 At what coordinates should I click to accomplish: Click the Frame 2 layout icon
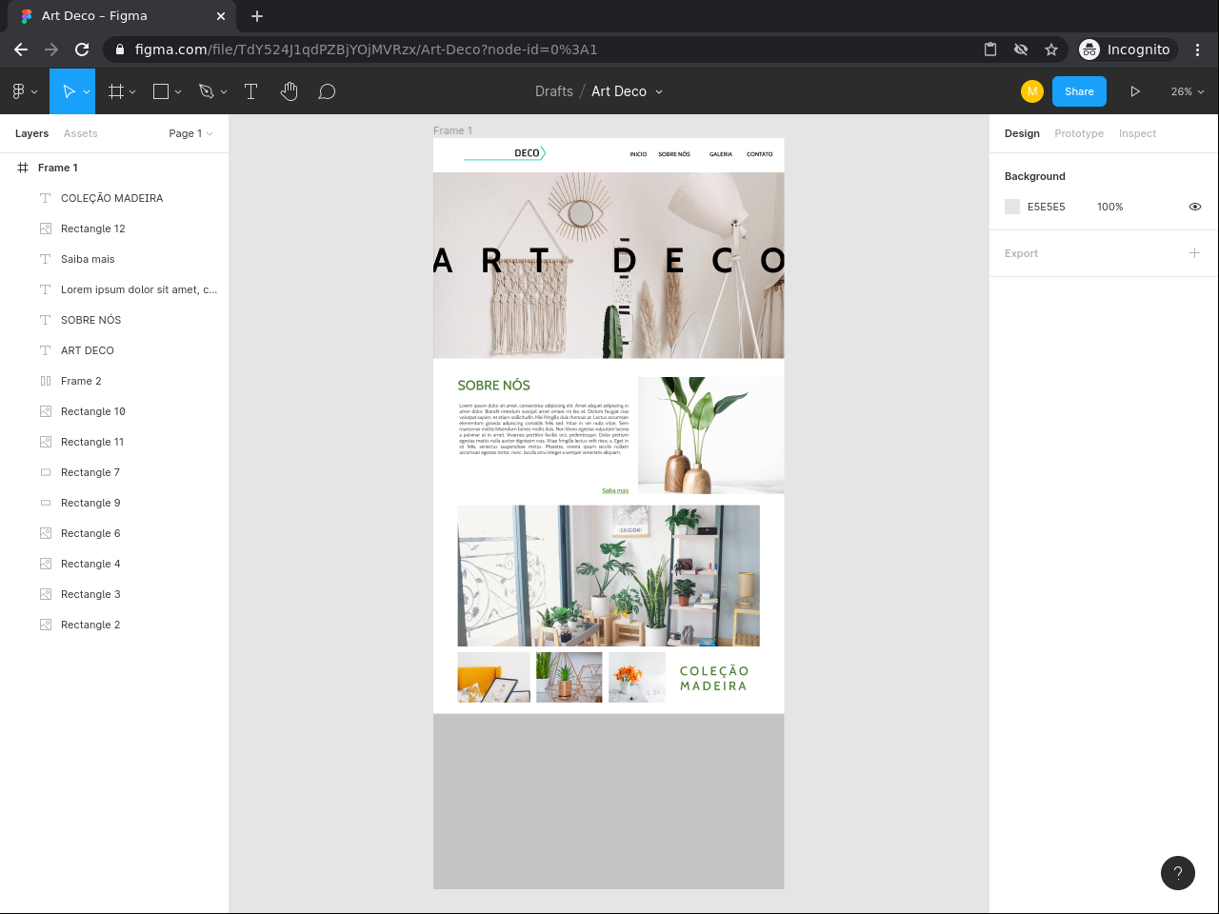45,381
